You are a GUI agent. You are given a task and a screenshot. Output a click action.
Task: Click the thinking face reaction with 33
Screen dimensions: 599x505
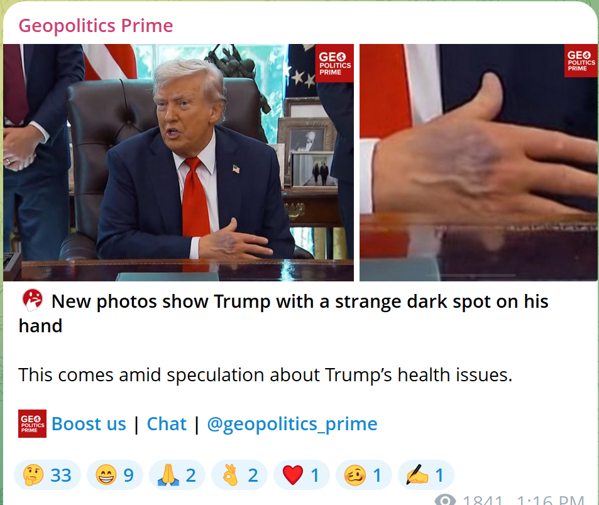click(47, 475)
